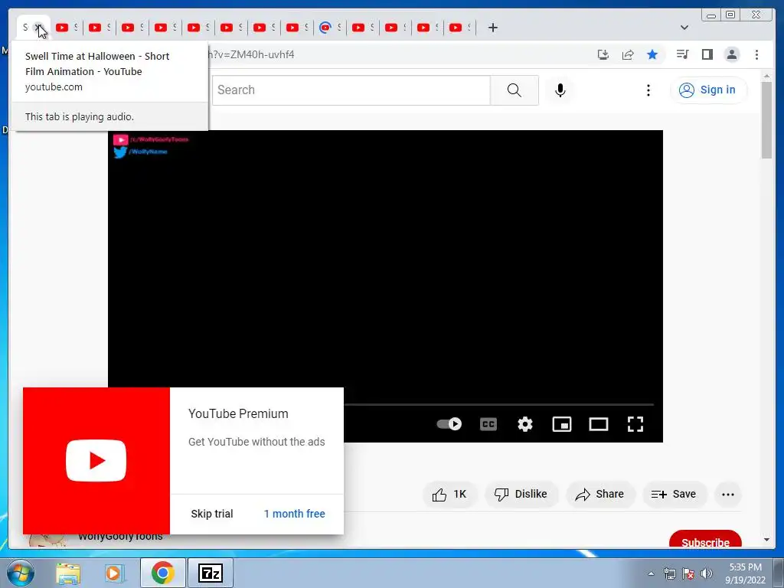
Task: Click the Dislike button
Action: (521, 495)
